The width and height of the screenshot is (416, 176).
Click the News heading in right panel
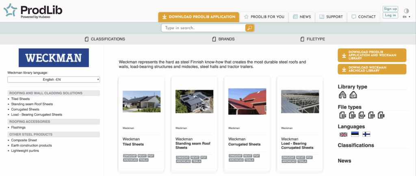click(x=344, y=161)
